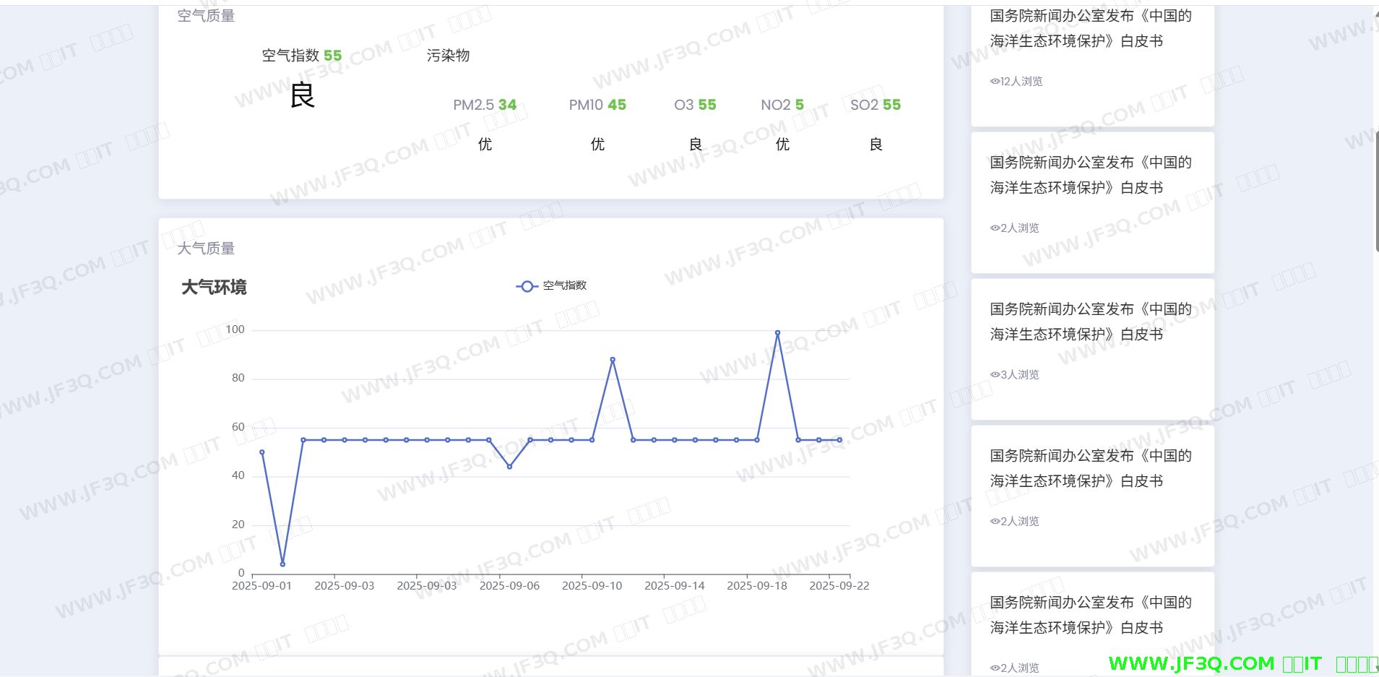
Task: Click the 大气环境 chart title
Action: [214, 288]
